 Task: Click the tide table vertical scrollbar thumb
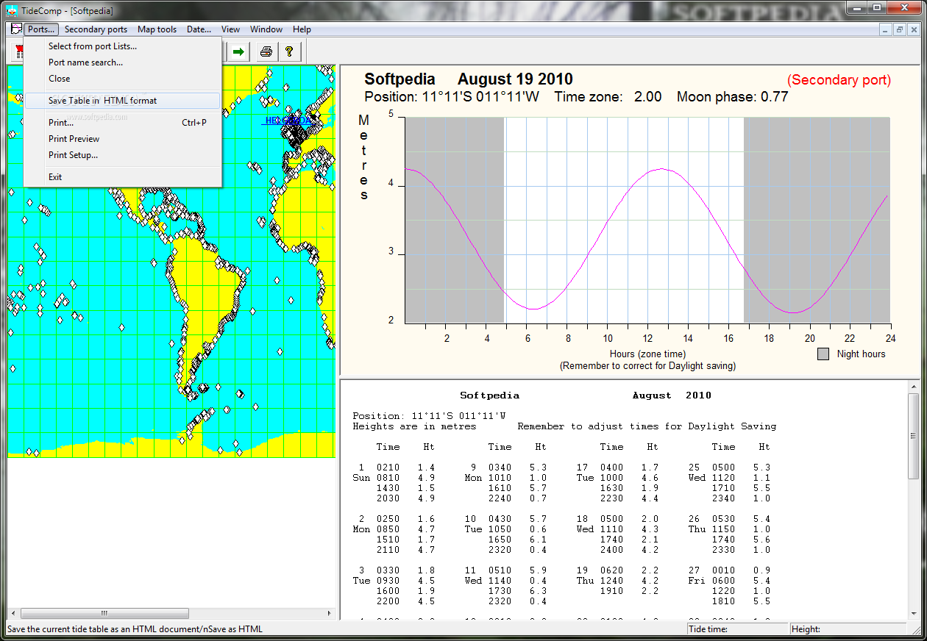[x=913, y=436]
